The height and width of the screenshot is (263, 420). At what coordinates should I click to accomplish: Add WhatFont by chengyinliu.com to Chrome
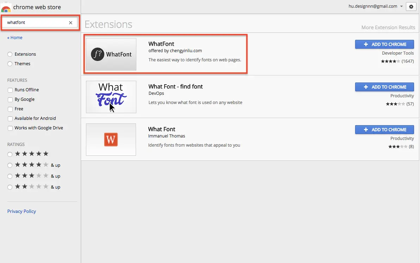pyautogui.click(x=384, y=44)
